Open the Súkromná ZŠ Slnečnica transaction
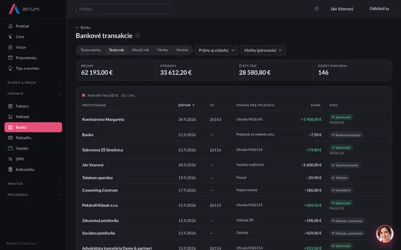This screenshot has width=401, height=250. point(234,150)
